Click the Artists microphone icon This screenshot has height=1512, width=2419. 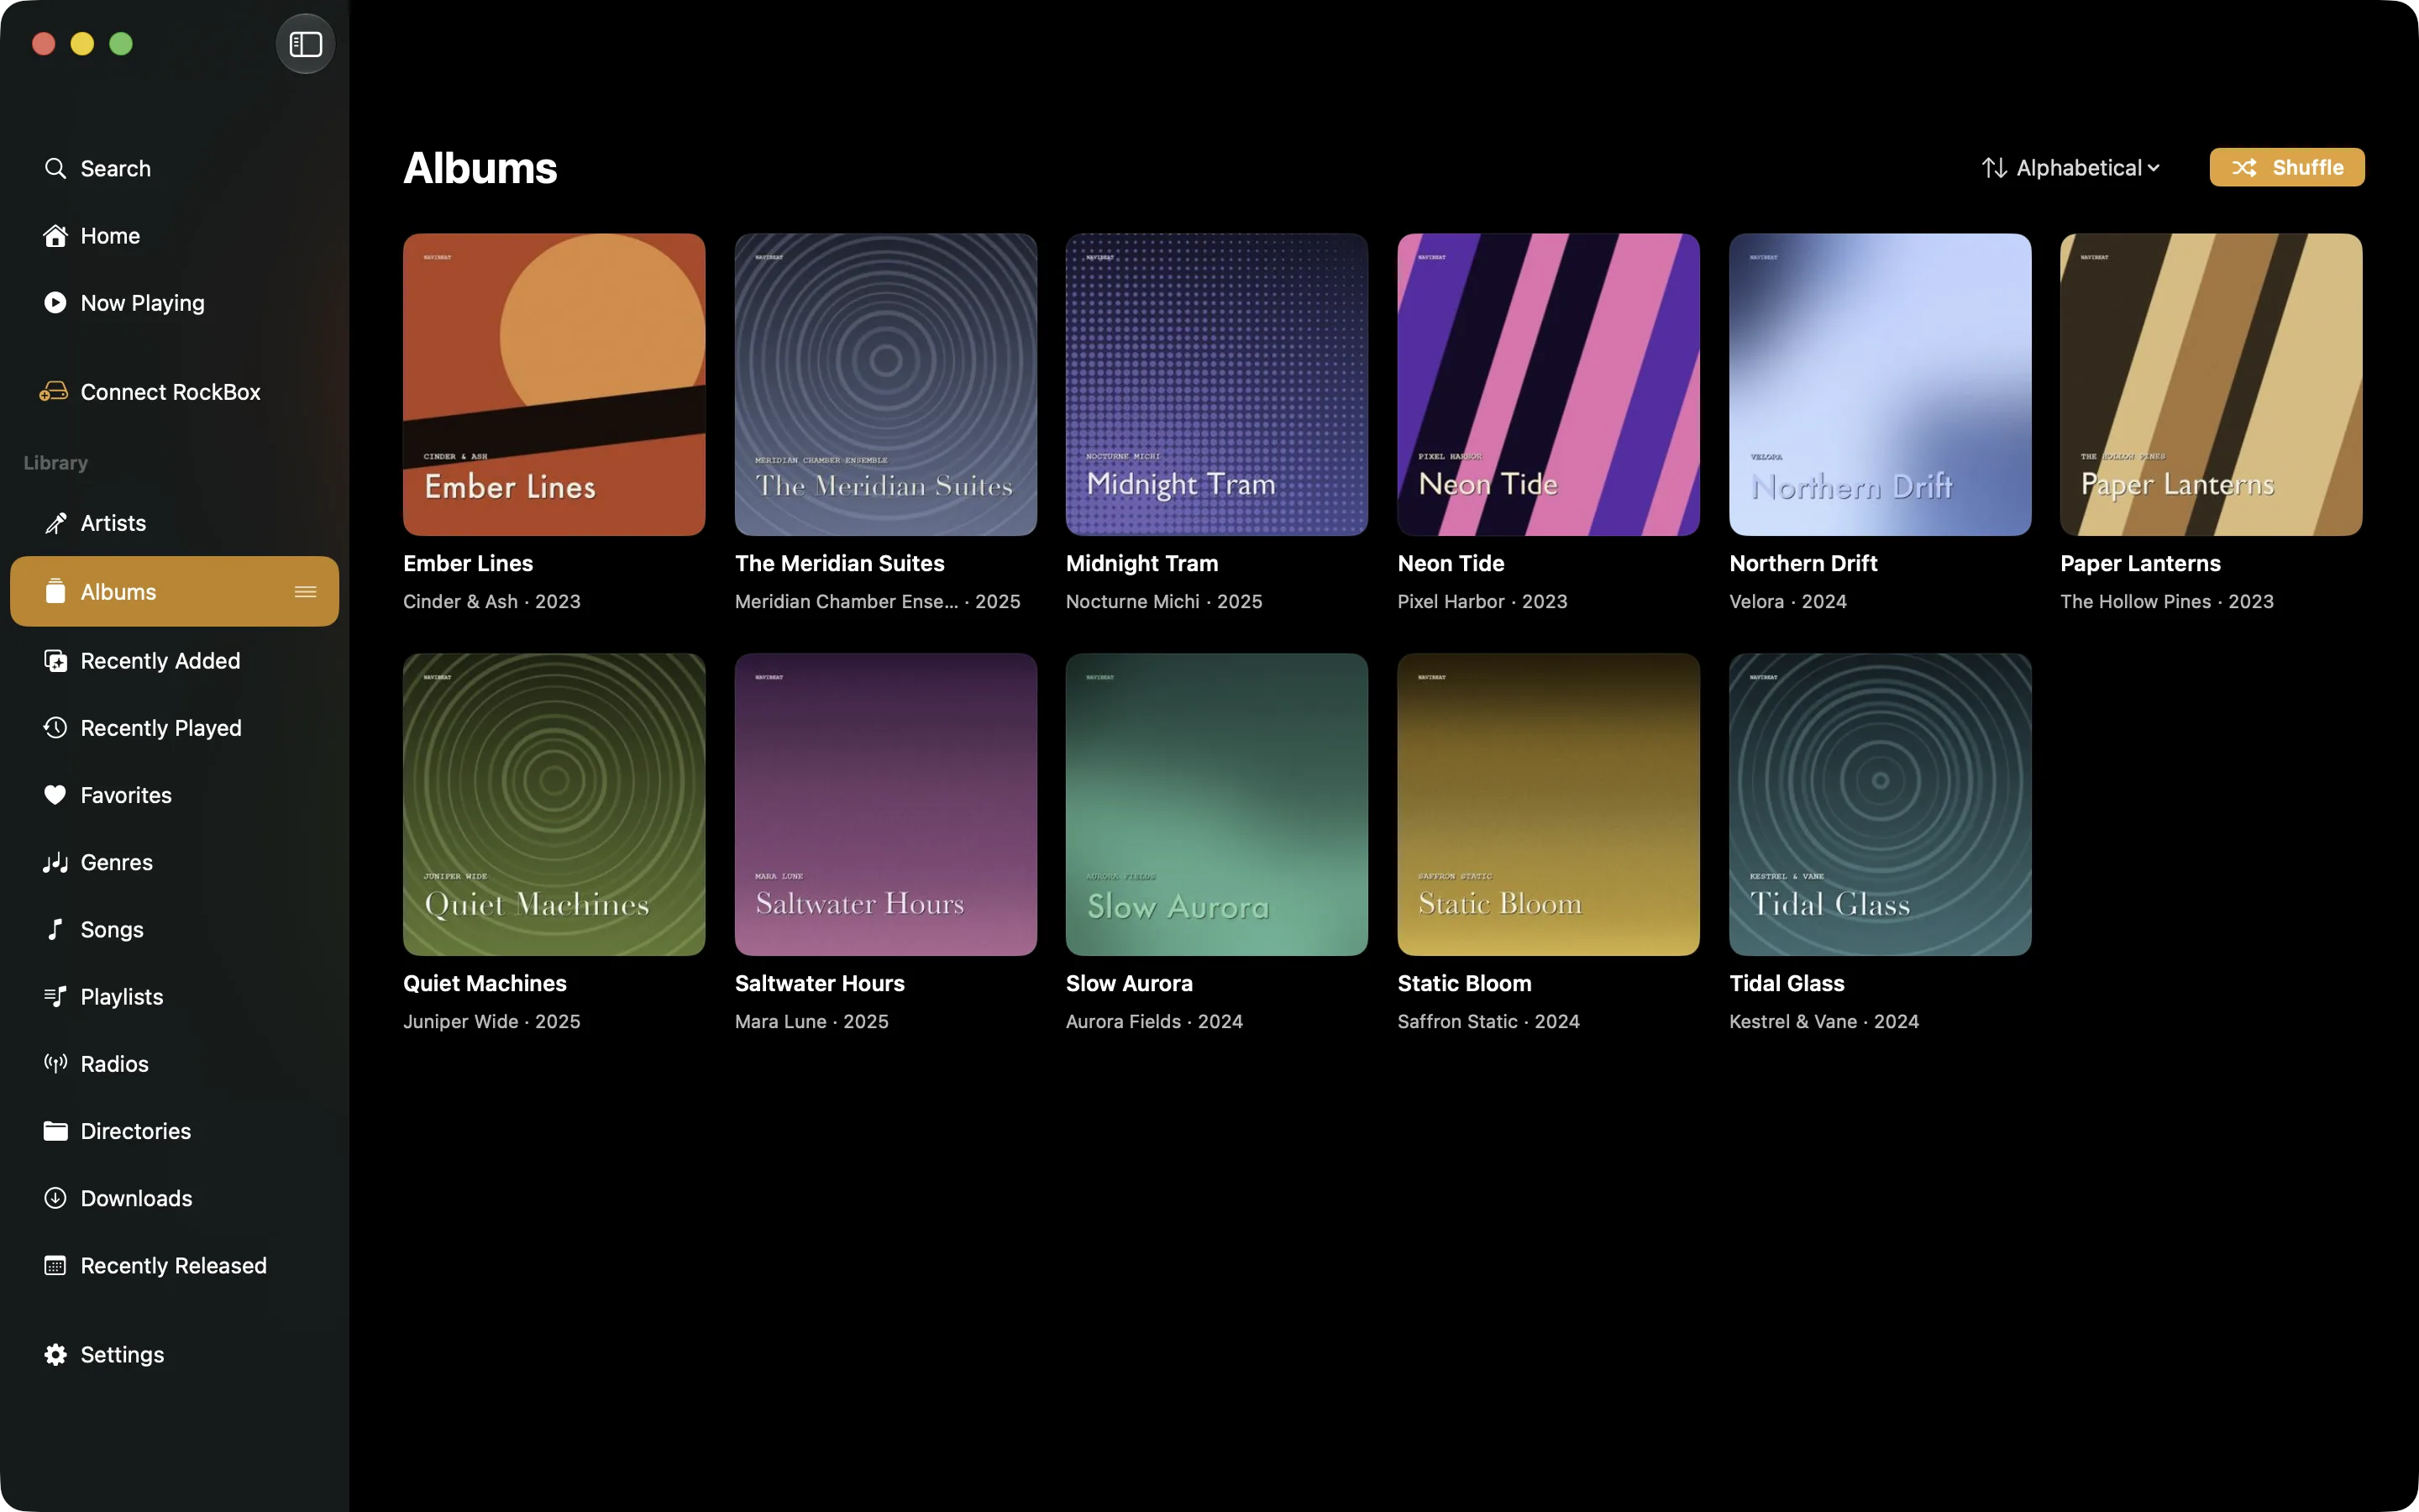point(55,523)
